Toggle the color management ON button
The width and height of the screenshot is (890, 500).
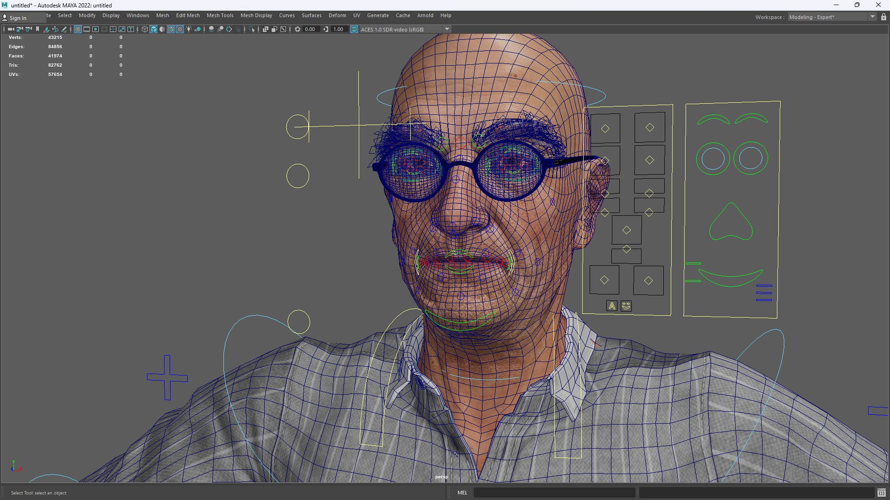click(354, 29)
